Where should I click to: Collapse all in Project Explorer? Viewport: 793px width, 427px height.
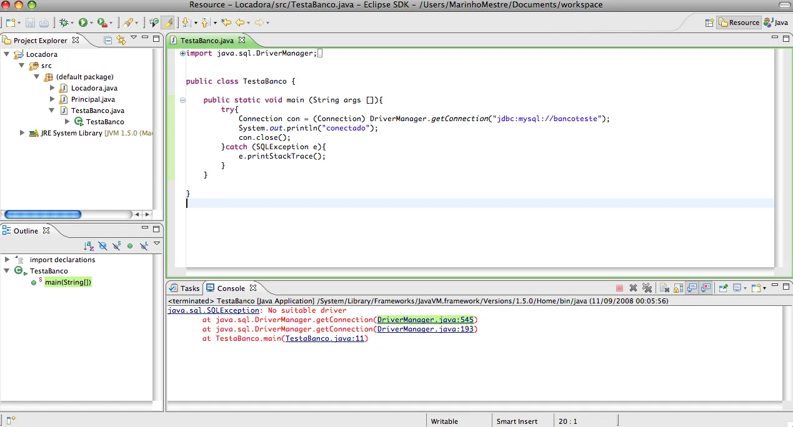pyautogui.click(x=108, y=40)
